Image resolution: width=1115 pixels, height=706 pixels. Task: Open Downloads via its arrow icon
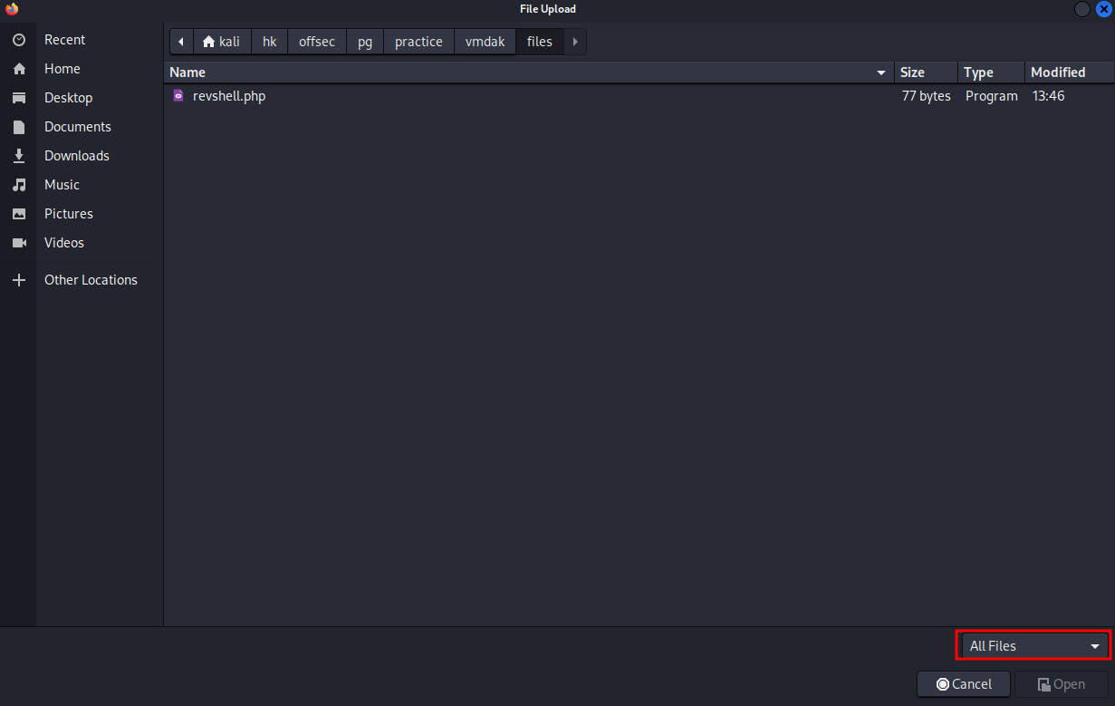click(x=18, y=156)
